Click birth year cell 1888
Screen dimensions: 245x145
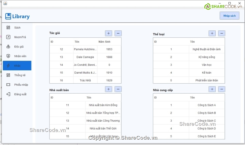[x=109, y=57]
